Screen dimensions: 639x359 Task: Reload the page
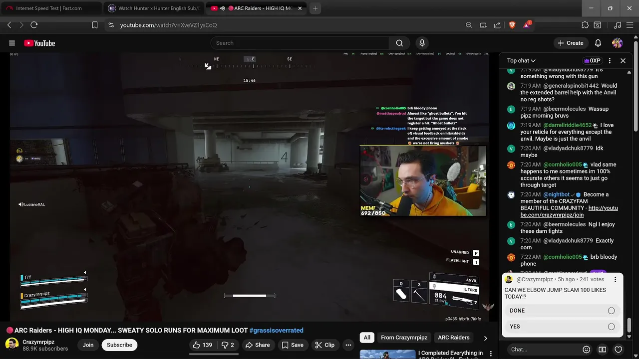tap(34, 25)
